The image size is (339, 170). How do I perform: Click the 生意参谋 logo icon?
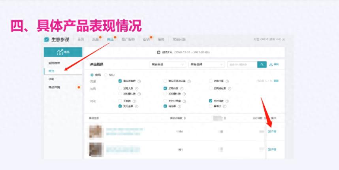[47, 40]
